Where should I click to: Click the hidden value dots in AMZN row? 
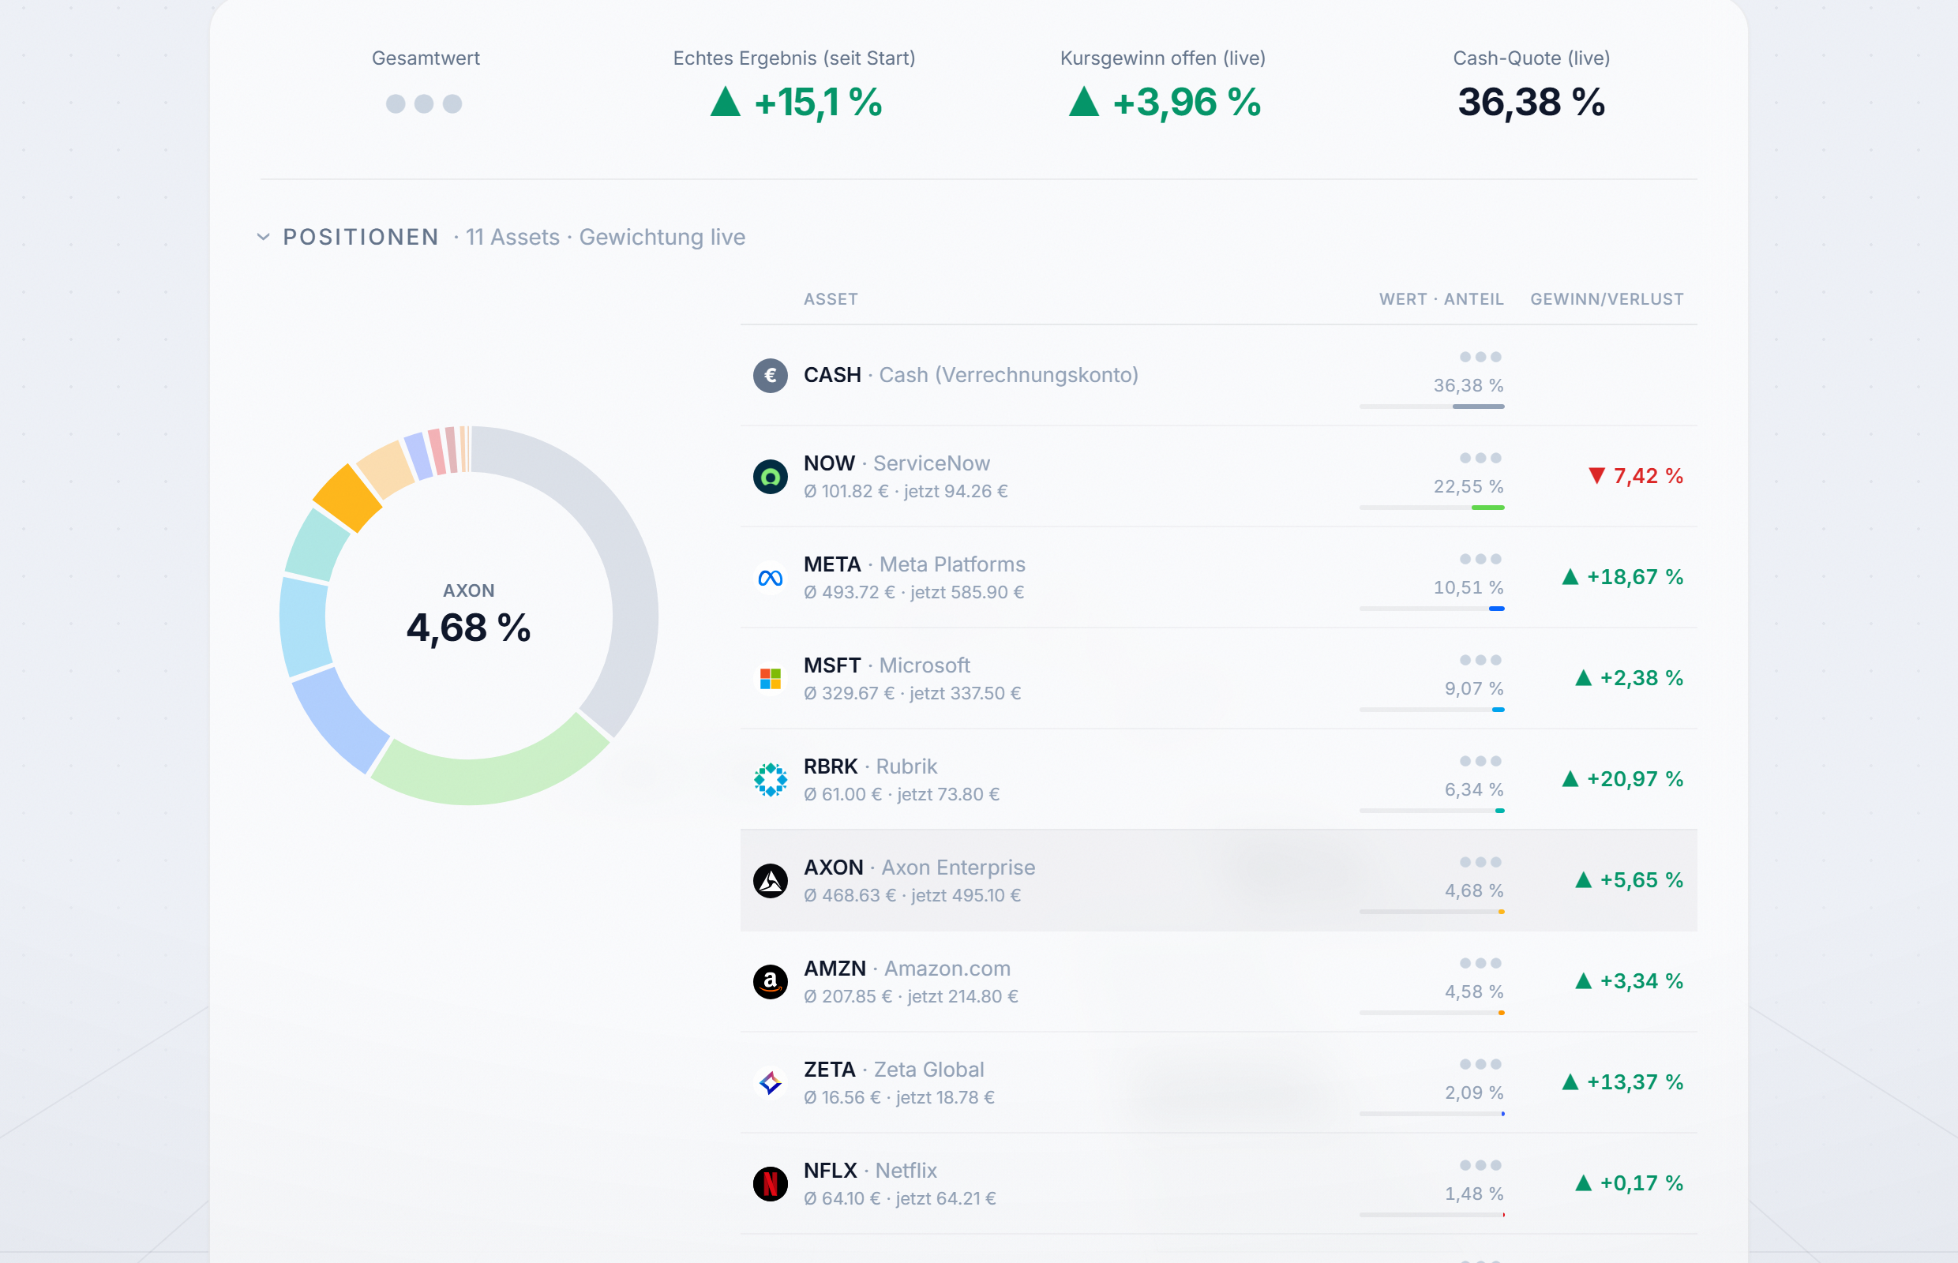tap(1480, 963)
